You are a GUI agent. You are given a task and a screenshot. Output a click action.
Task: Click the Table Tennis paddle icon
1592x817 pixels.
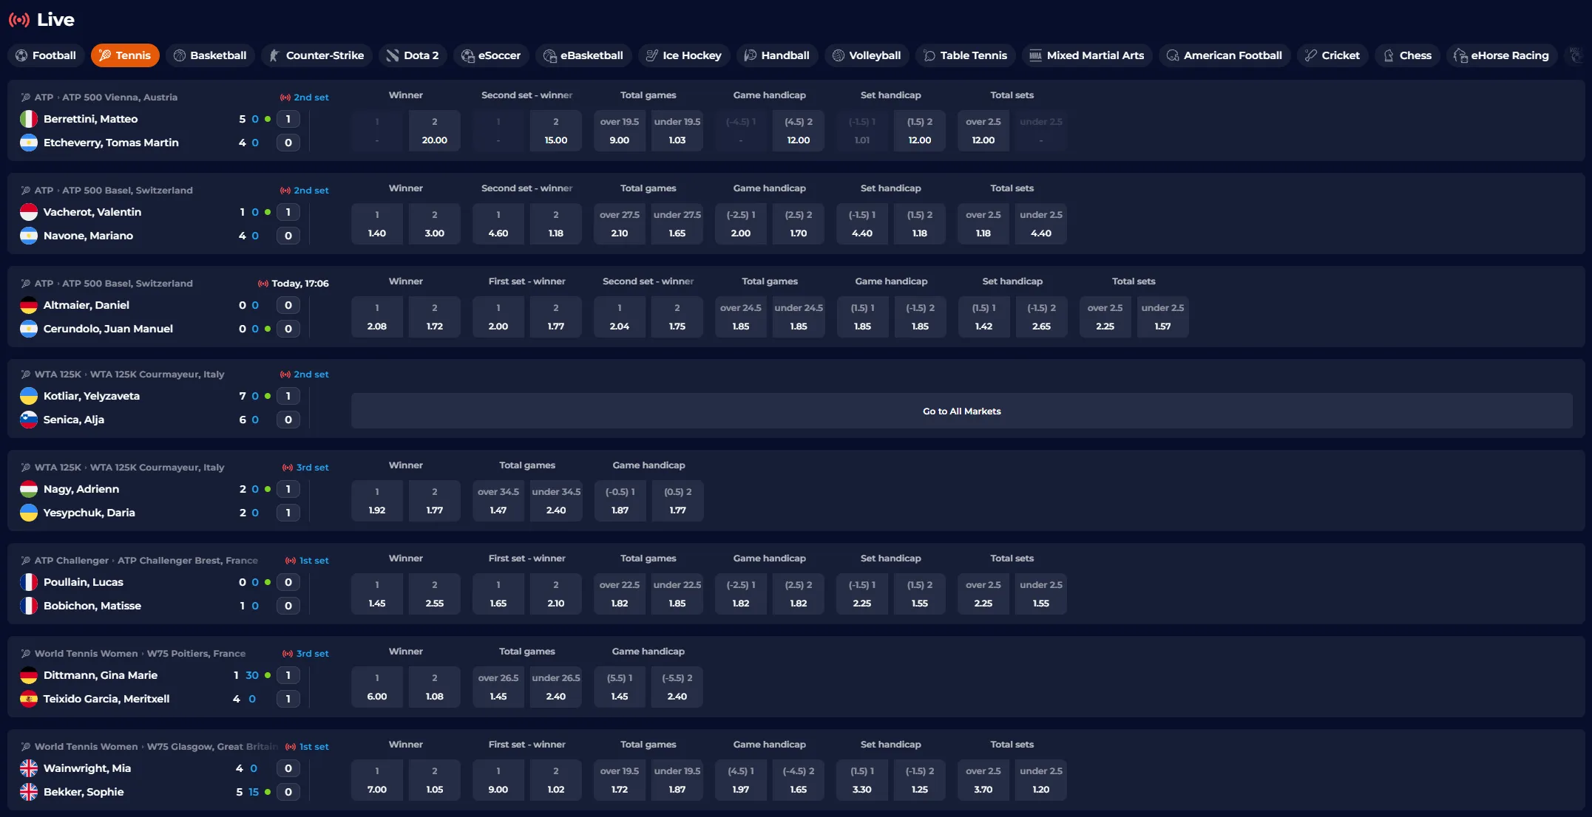[x=929, y=55]
